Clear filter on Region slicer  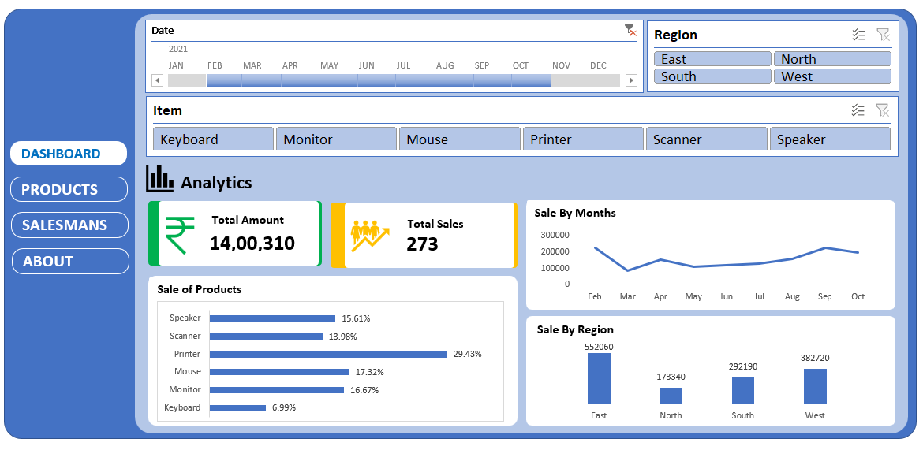coord(883,35)
